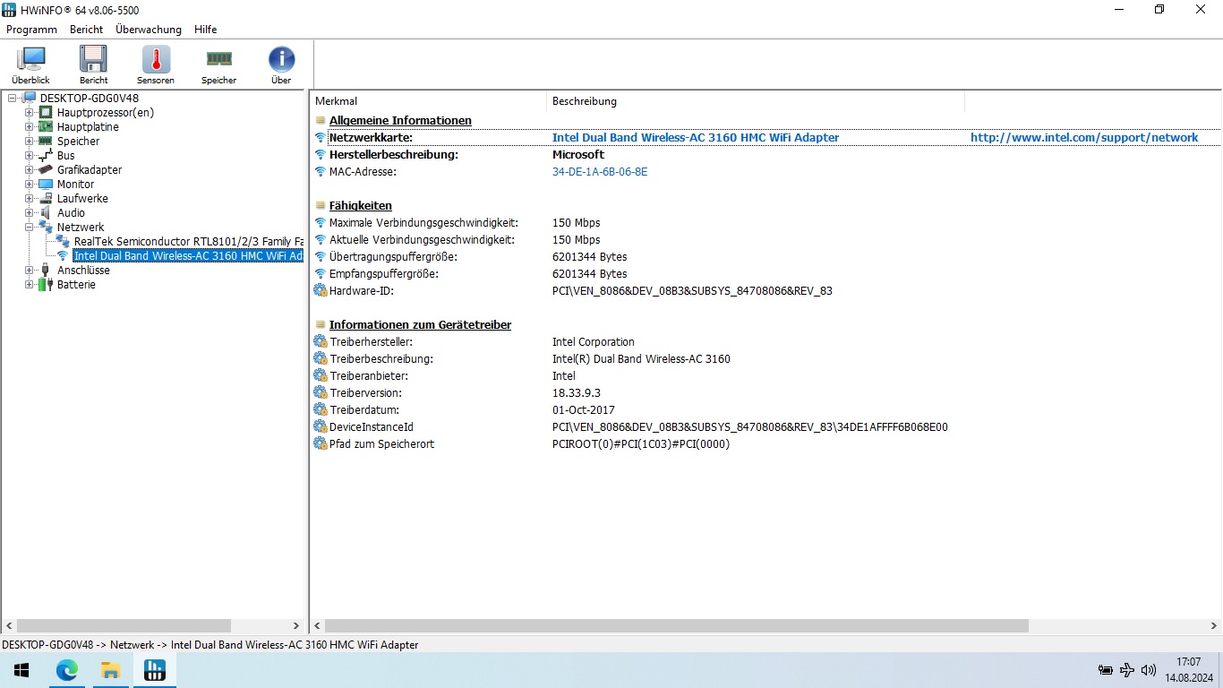Select the Bus connector icon in tree

46,156
